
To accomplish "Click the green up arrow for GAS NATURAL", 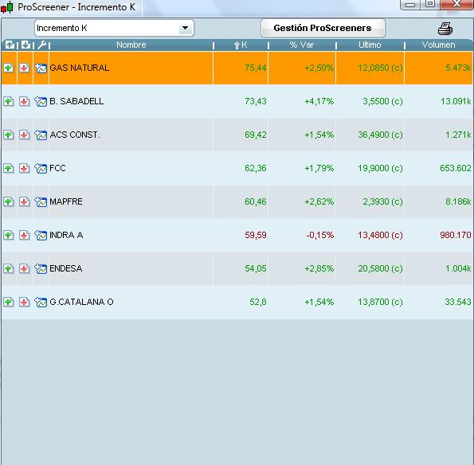I will 9,68.
